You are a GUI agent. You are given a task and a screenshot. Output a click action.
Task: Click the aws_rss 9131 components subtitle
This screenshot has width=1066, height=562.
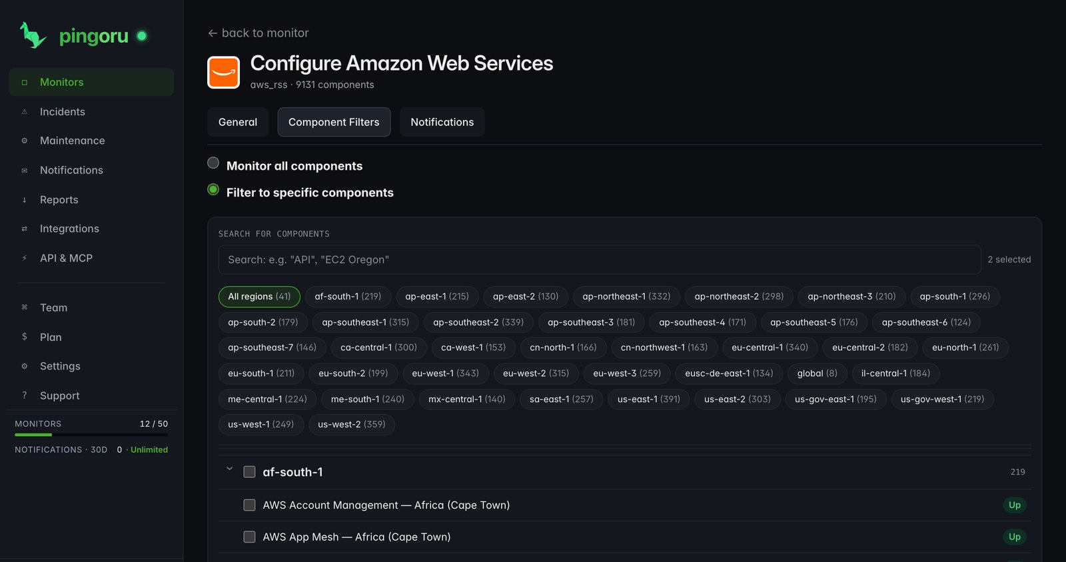(312, 85)
